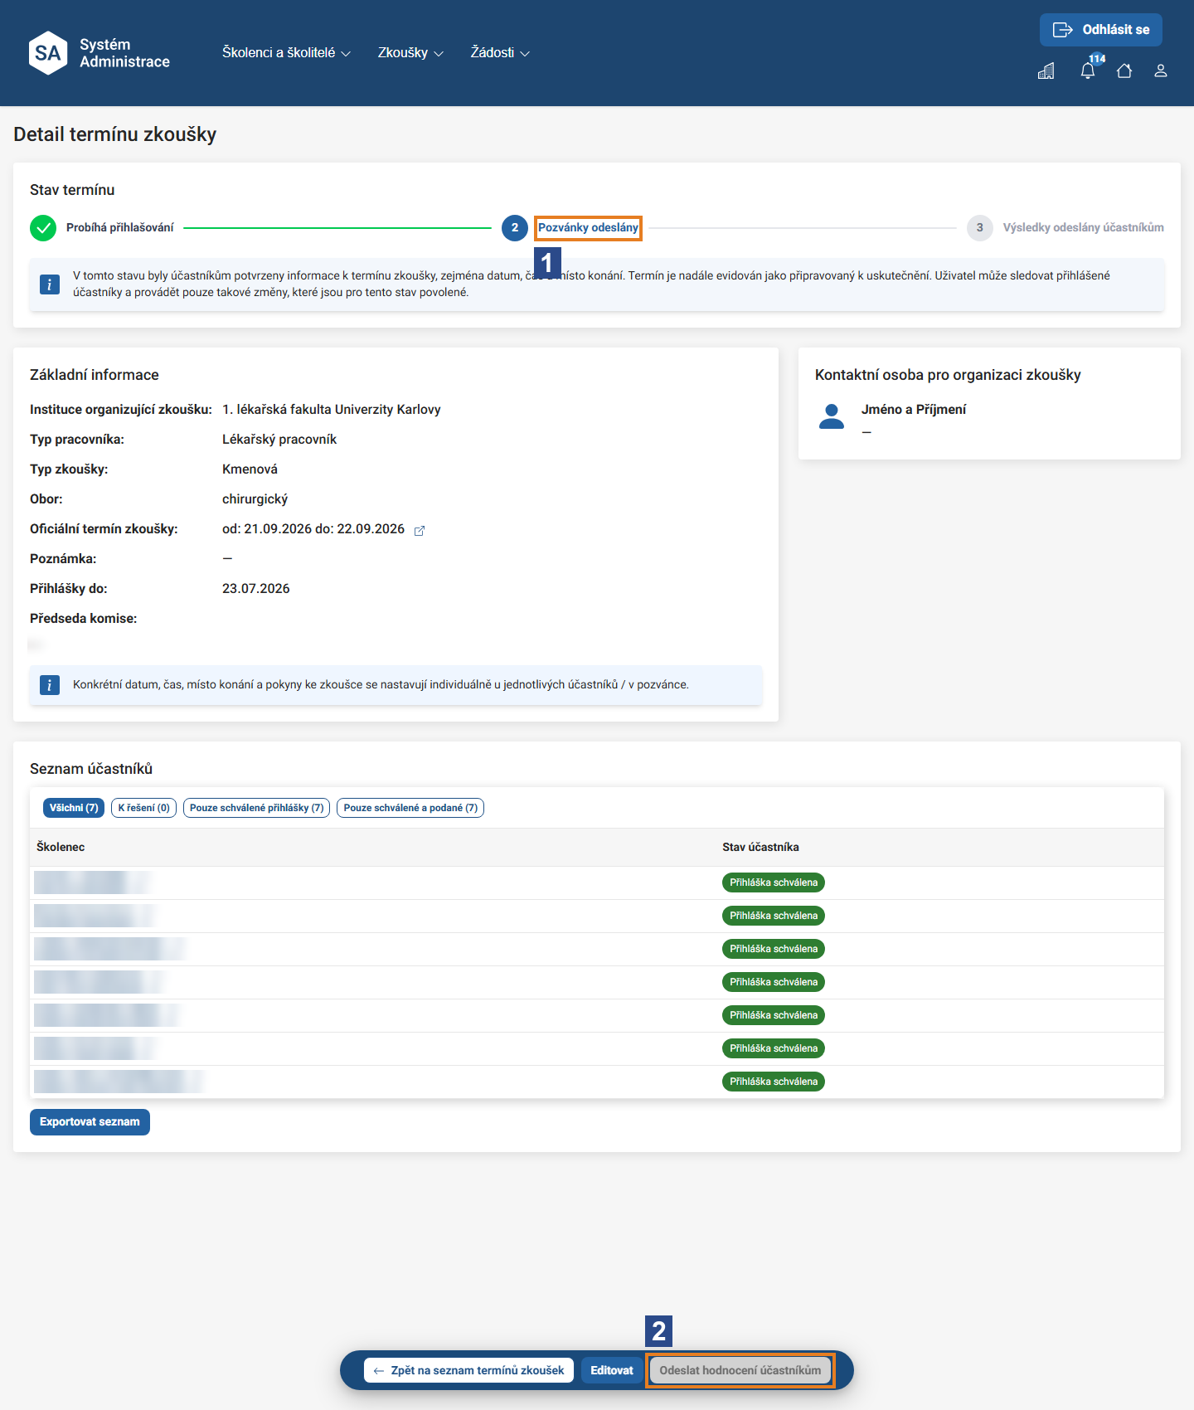This screenshot has height=1410, width=1194.
Task: Expand the Žádosti dropdown menu
Action: click(500, 52)
